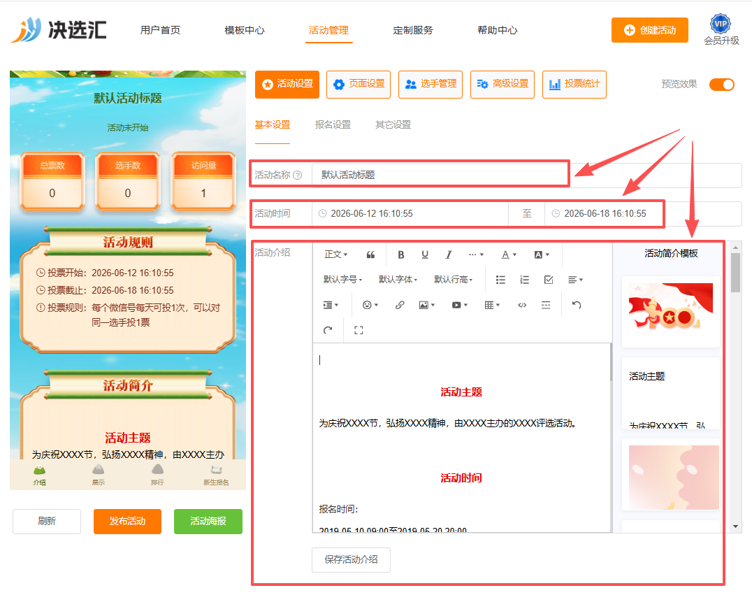
Task: Open font color picker dropdown
Action: (x=509, y=255)
